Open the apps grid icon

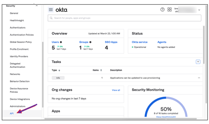tap(169, 10)
